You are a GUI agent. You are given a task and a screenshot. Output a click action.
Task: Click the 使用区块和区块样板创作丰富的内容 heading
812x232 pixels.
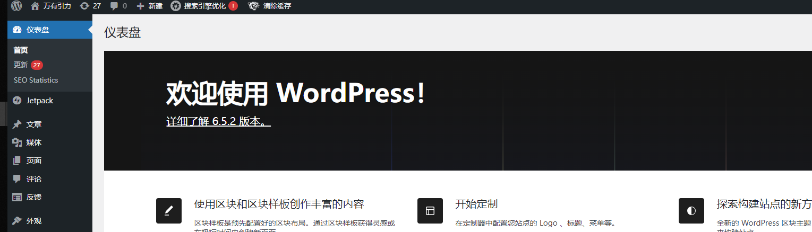pos(279,204)
